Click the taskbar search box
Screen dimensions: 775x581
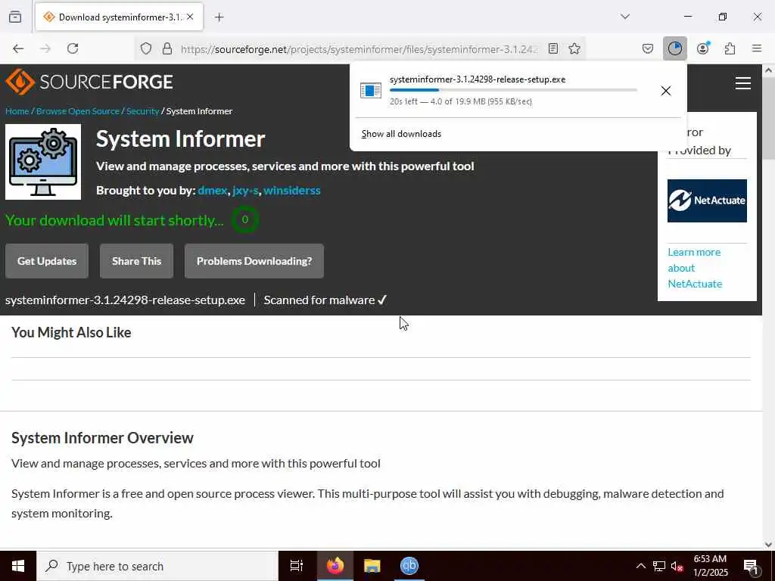pyautogui.click(x=157, y=566)
